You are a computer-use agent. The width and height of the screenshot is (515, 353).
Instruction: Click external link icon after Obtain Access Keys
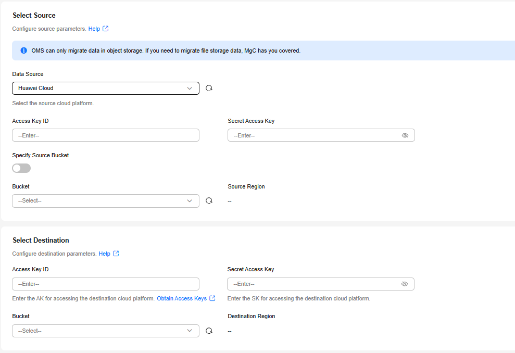(x=212, y=298)
